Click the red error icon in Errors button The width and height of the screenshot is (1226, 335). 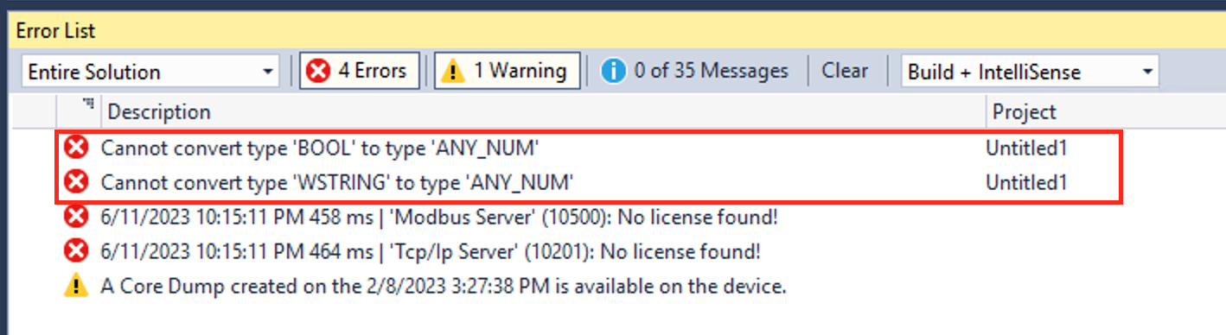click(x=319, y=72)
